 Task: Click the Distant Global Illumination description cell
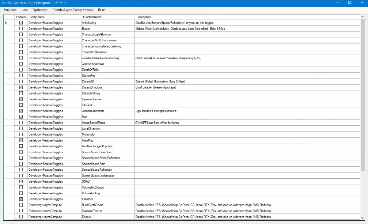[x=247, y=82]
